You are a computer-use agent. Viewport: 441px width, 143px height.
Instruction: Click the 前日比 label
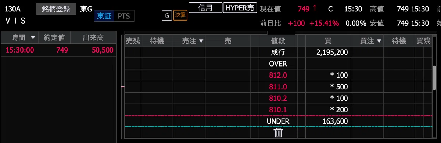(x=270, y=23)
